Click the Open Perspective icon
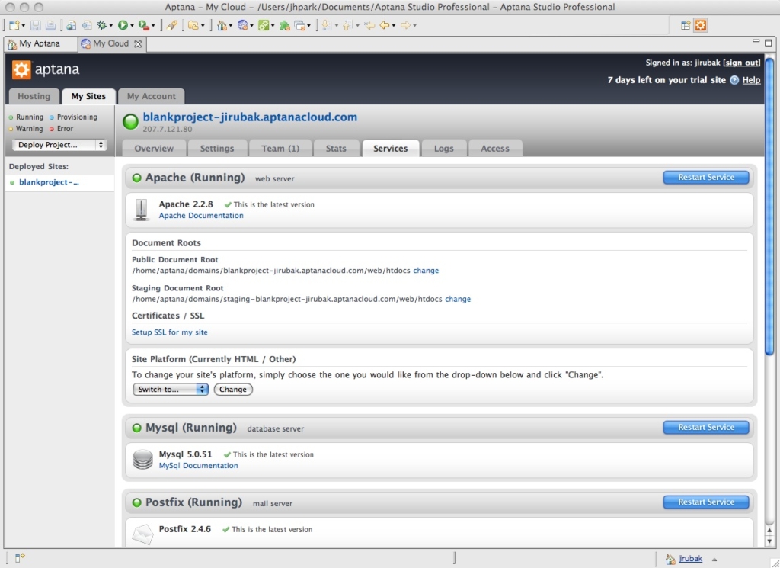Image resolution: width=780 pixels, height=568 pixels. pos(686,25)
